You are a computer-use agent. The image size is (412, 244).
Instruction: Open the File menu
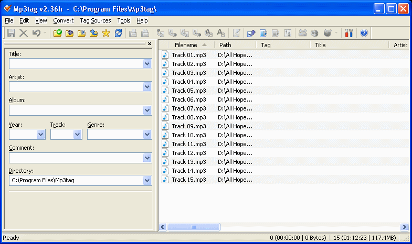[x=9, y=20]
